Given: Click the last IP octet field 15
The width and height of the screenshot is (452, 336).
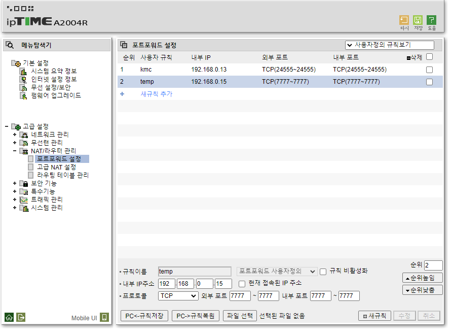Looking at the screenshot, I should [x=223, y=284].
